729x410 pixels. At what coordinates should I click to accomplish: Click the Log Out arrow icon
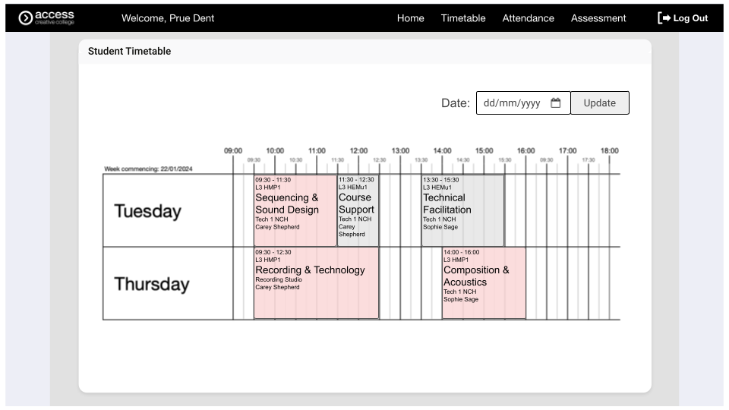coord(664,17)
